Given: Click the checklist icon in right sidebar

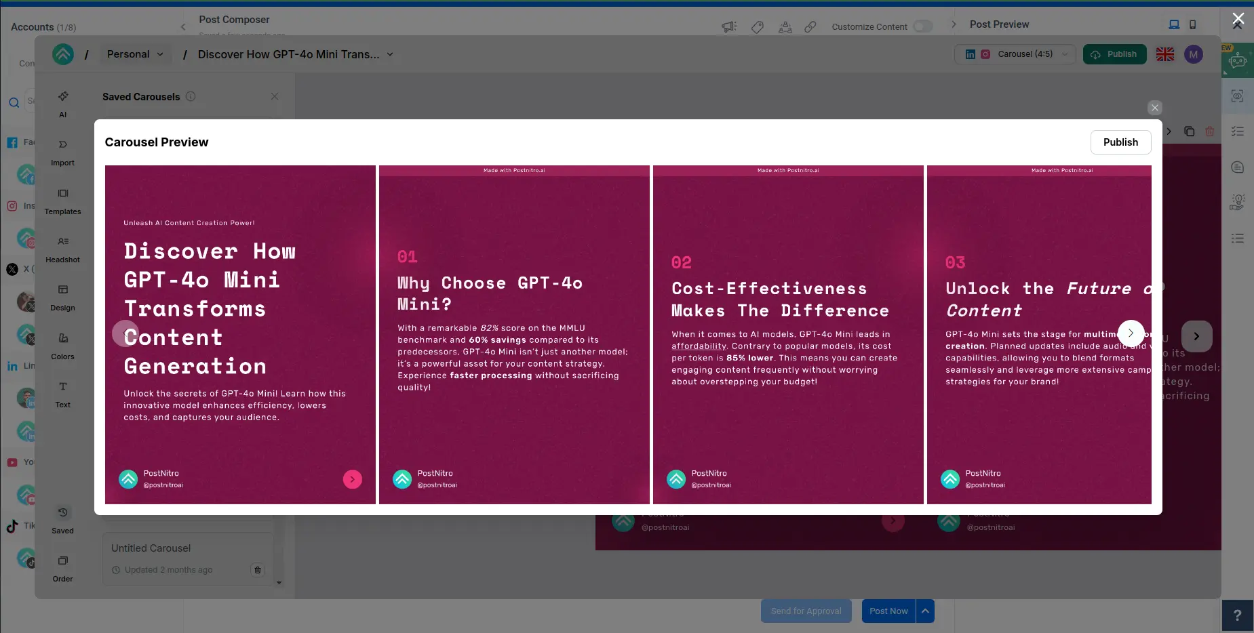Looking at the screenshot, I should [1238, 131].
